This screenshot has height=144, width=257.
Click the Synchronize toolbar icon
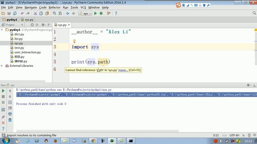tap(15, 13)
